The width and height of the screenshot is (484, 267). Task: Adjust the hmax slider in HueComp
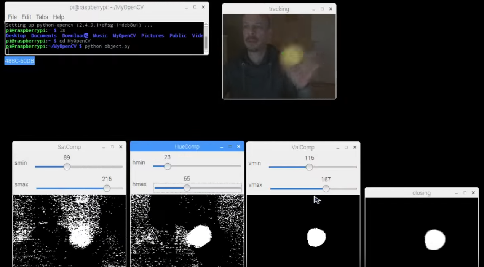click(187, 188)
